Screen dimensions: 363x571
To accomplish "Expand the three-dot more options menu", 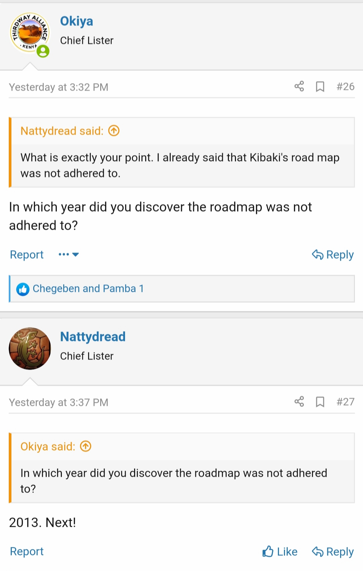I will (x=69, y=254).
